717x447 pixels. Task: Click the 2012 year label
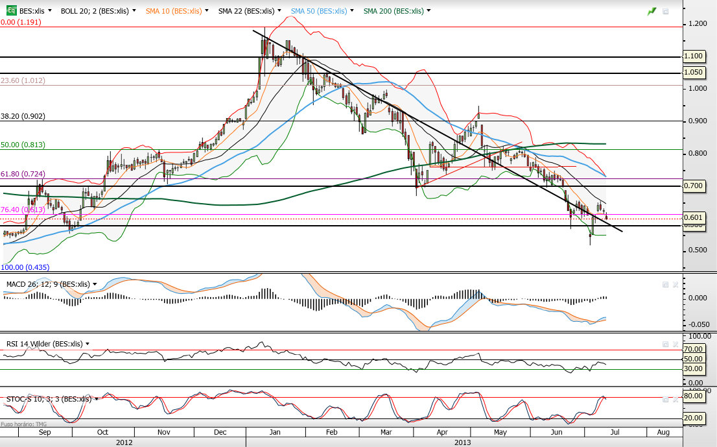[124, 442]
